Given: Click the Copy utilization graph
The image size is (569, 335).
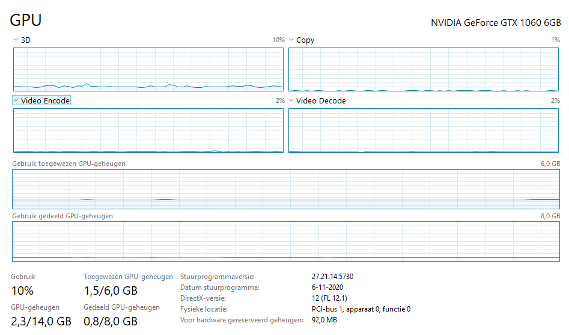Looking at the screenshot, I should [424, 69].
